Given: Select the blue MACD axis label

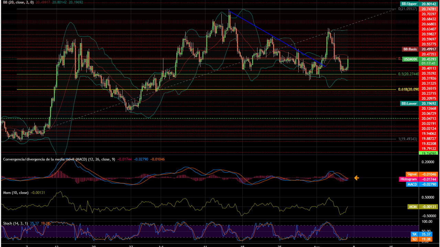Looking at the screenshot, I should (x=412, y=185).
